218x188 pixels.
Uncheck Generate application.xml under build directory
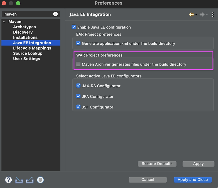coord(78,43)
